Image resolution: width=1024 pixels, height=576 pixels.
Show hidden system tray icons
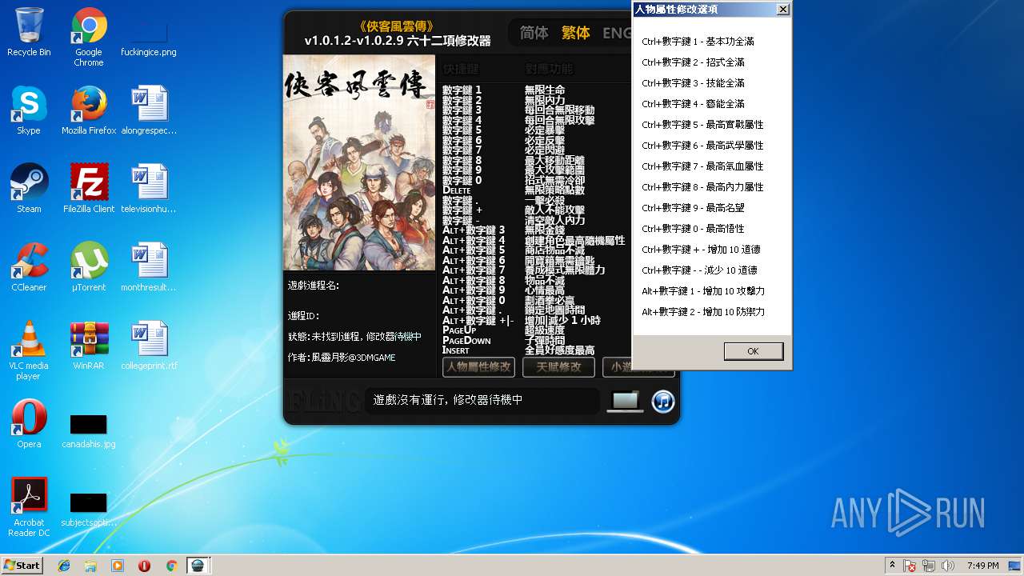(x=892, y=566)
